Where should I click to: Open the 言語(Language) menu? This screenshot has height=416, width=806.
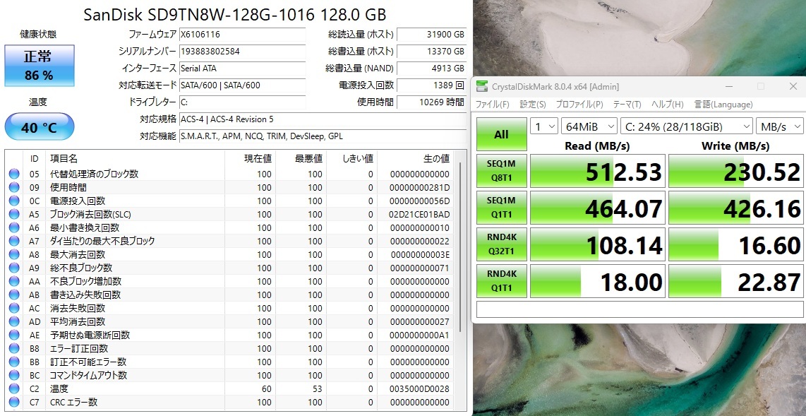point(723,105)
